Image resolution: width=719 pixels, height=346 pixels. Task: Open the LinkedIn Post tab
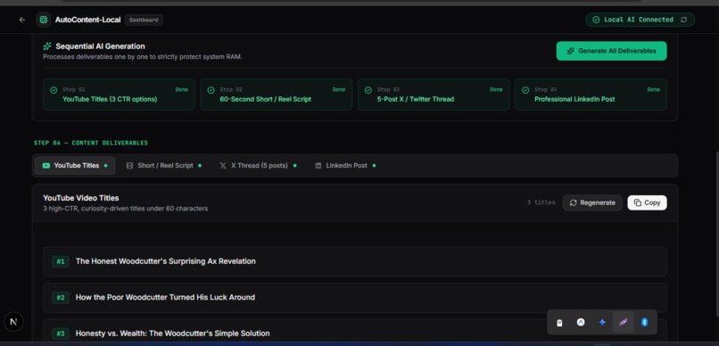[x=345, y=166]
